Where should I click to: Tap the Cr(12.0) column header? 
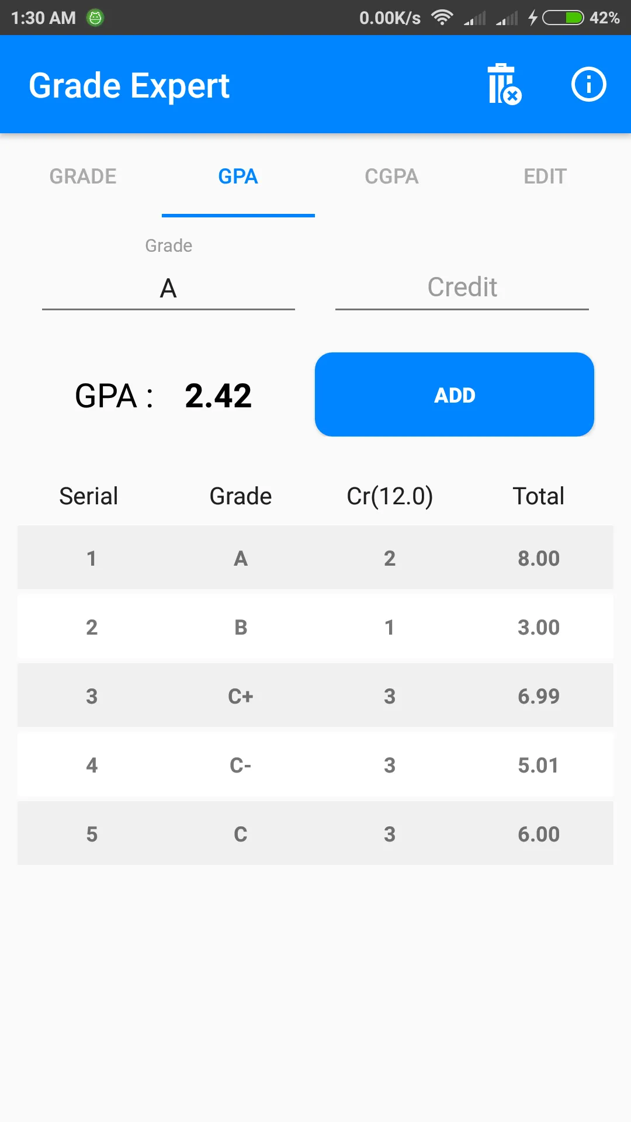[390, 496]
